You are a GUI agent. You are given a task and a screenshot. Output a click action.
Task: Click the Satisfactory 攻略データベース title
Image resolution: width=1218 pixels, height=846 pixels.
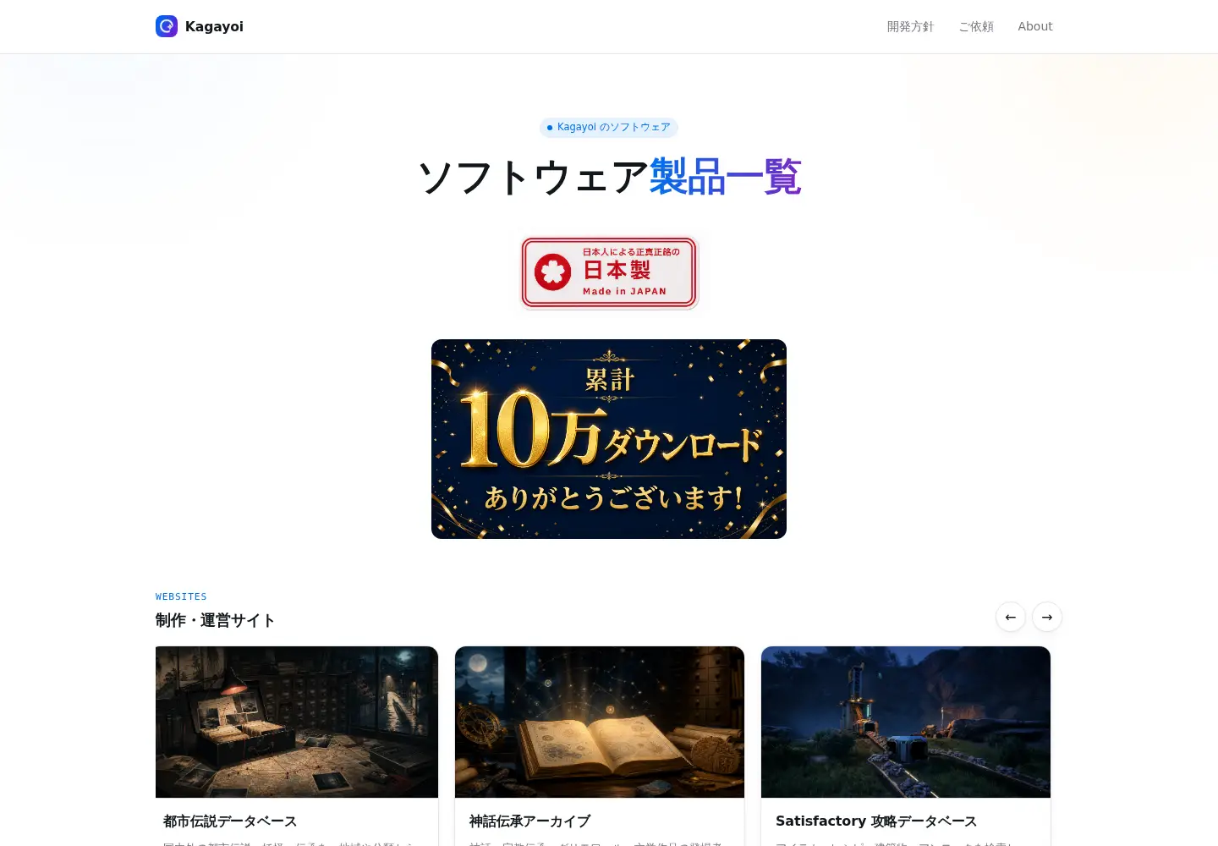[876, 821]
